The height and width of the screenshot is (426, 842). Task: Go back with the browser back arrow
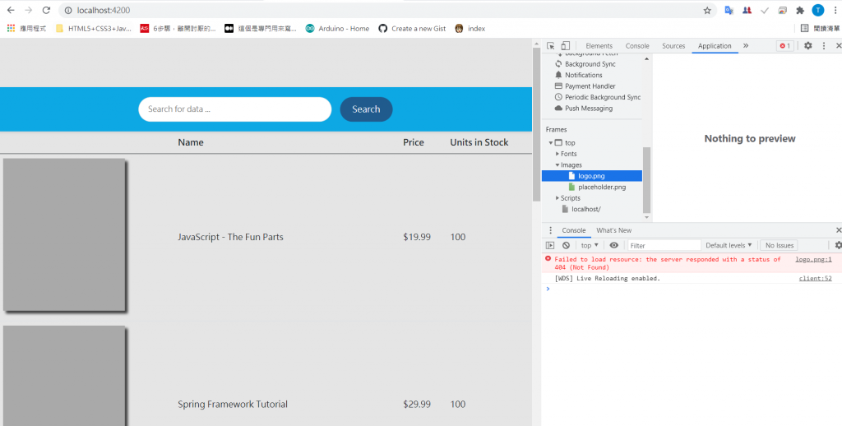click(11, 10)
